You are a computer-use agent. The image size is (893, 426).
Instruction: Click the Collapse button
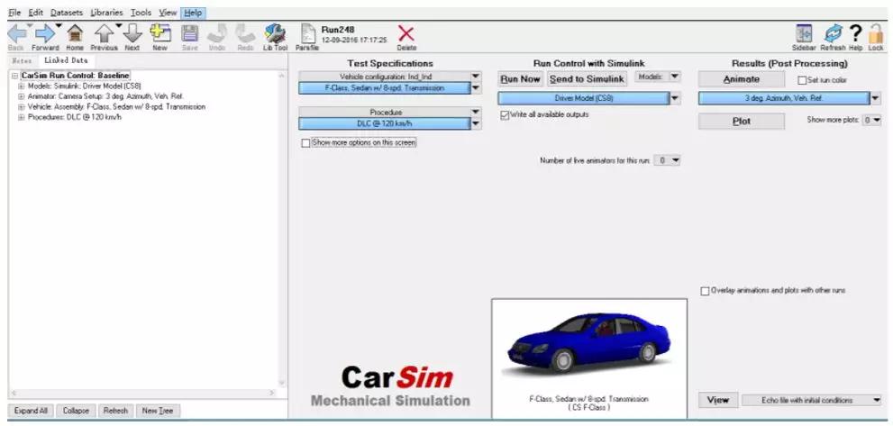tap(76, 411)
